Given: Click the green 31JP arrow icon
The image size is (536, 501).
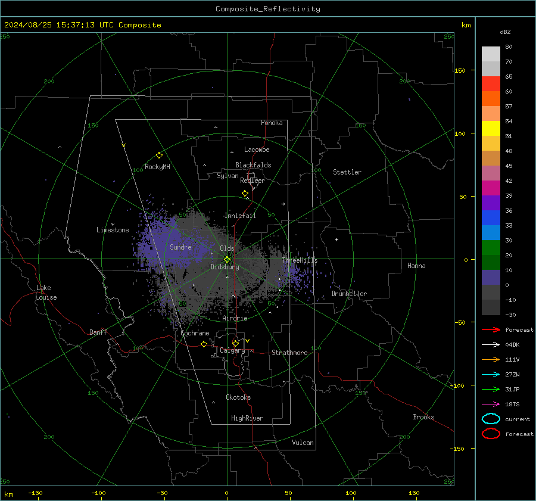Looking at the screenshot, I should [x=491, y=389].
